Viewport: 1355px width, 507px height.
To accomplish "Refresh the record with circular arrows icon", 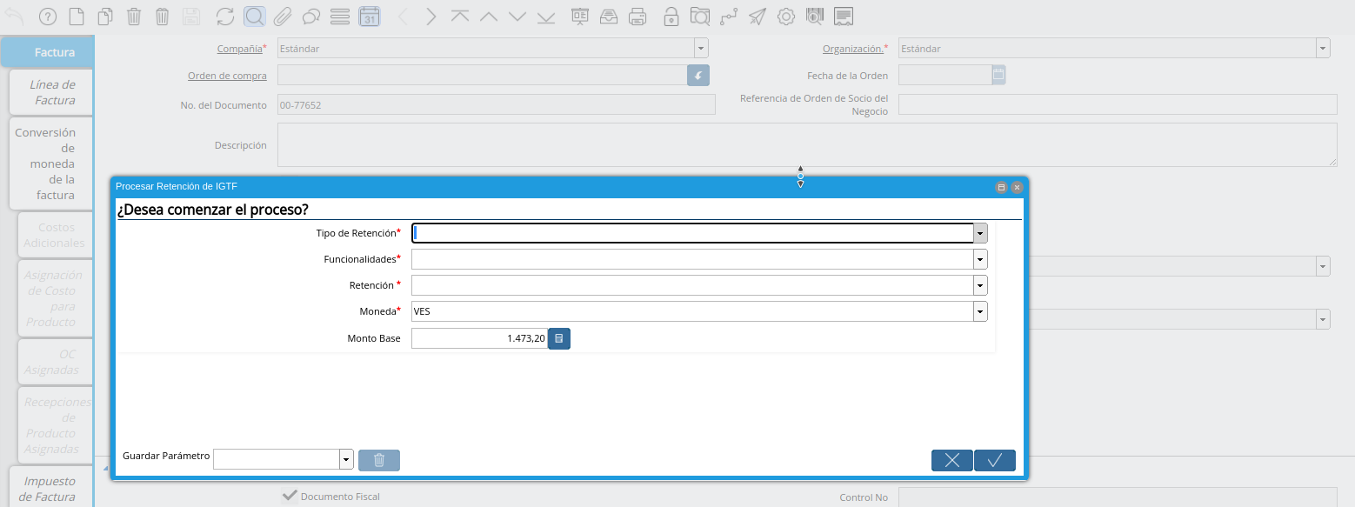I will (225, 16).
